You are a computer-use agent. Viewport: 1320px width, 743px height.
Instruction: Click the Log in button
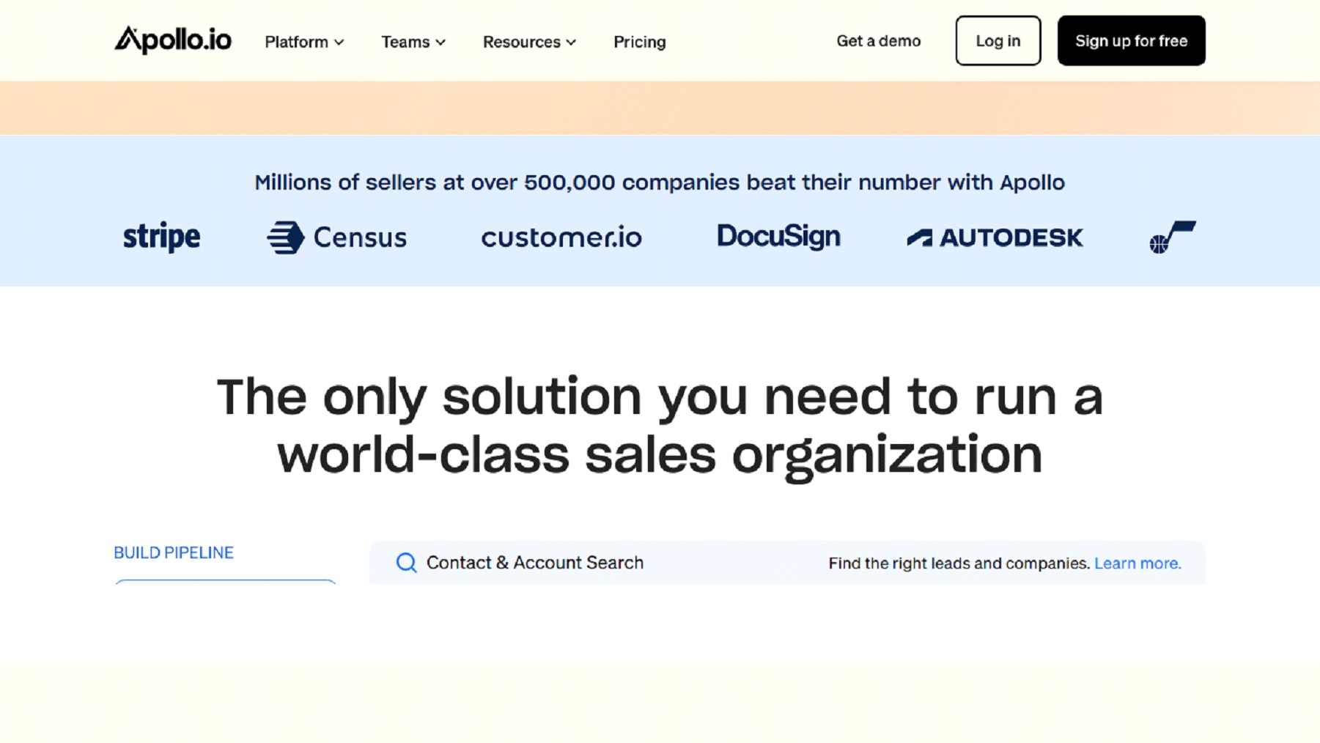click(x=998, y=41)
